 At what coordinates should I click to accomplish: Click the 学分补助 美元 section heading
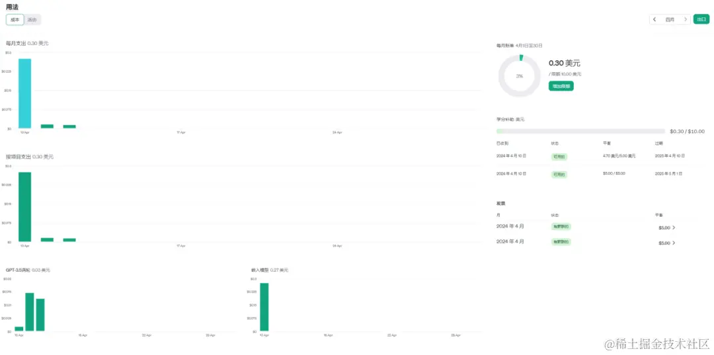tap(510, 119)
